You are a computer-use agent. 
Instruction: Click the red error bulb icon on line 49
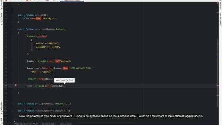pyautogui.click(x=16, y=85)
